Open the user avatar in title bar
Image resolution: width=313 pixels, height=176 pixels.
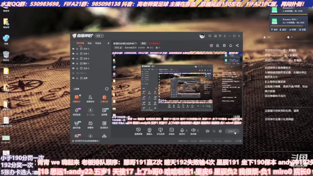tap(202, 36)
